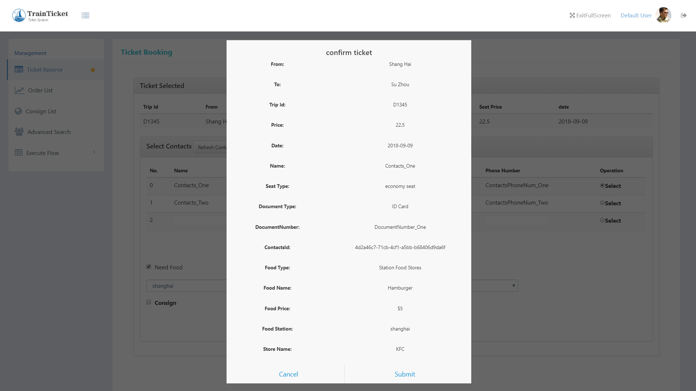Expand the Execute Flow menu item
Screen dimensions: 696x391
94,153
